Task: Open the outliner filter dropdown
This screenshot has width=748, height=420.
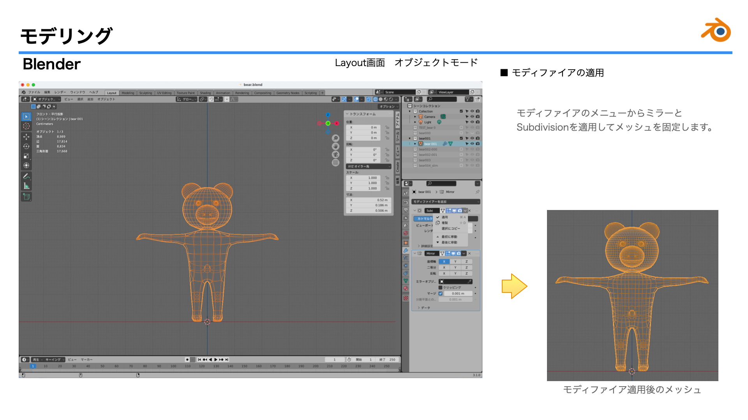Action: tap(468, 99)
